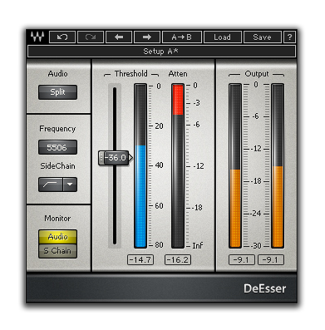Copy setup A to B
The width and height of the screenshot is (325, 330).
pos(182,37)
